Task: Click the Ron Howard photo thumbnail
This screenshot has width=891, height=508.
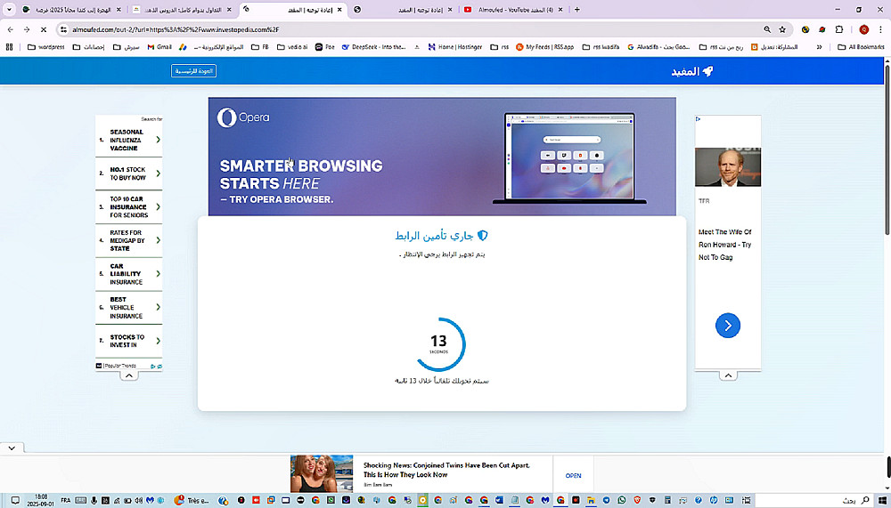Action: click(728, 167)
